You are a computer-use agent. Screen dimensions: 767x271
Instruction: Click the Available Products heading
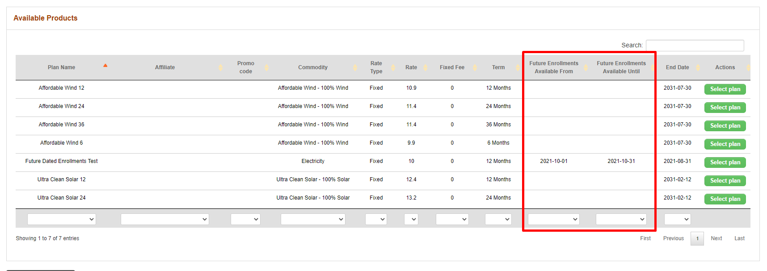[x=46, y=18]
